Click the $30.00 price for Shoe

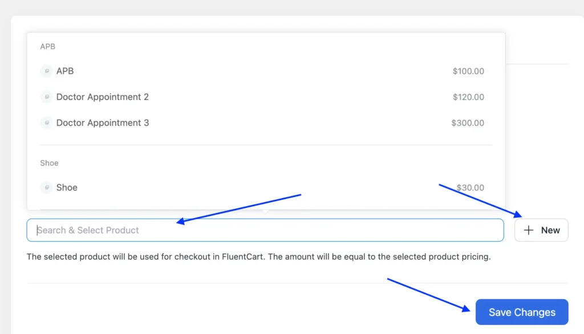point(471,187)
